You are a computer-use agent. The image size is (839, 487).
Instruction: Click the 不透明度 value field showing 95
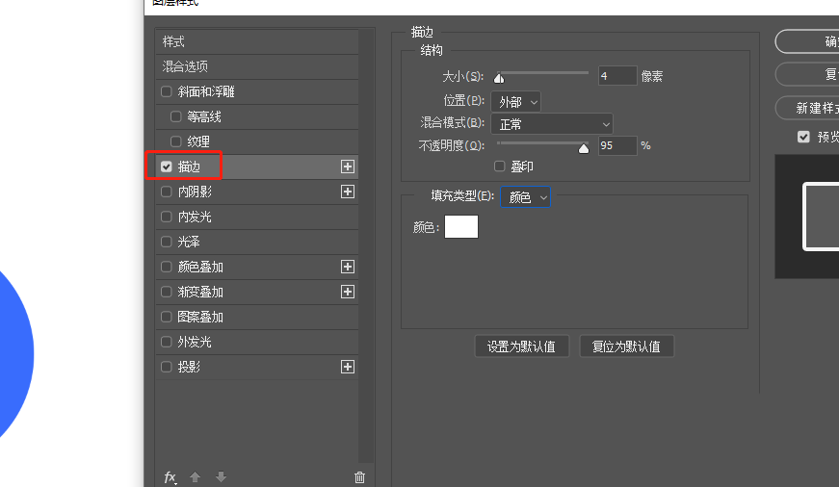pos(617,145)
